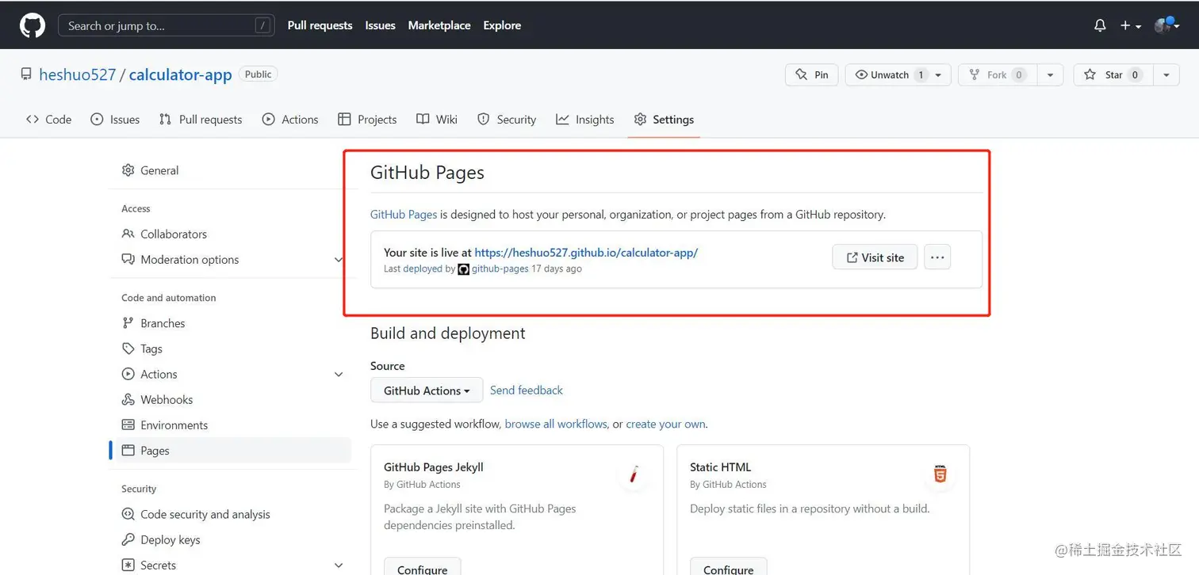Viewport: 1199px width, 575px height.
Task: Switch to the Insights tab
Action: (x=585, y=120)
